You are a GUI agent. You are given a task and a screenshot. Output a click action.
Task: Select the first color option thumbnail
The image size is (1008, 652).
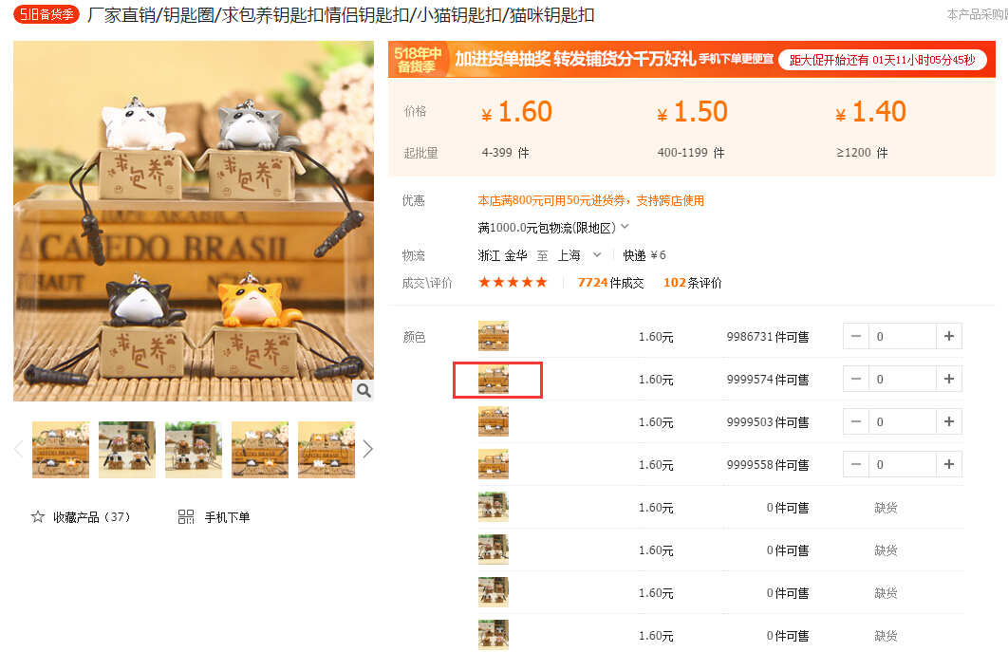tap(493, 336)
